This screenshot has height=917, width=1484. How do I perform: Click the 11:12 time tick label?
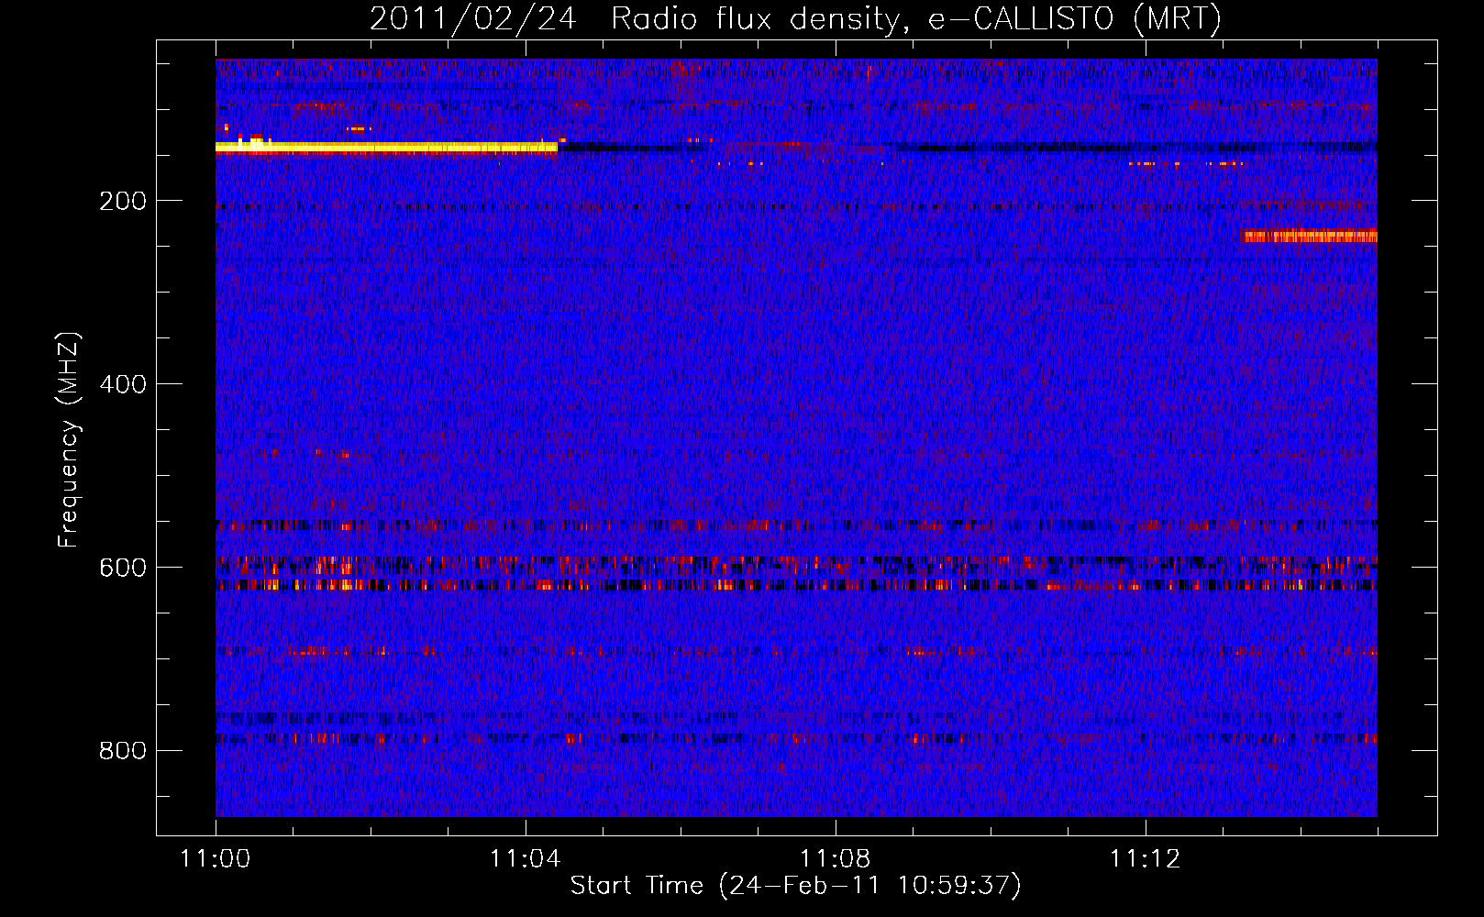pos(1145,858)
